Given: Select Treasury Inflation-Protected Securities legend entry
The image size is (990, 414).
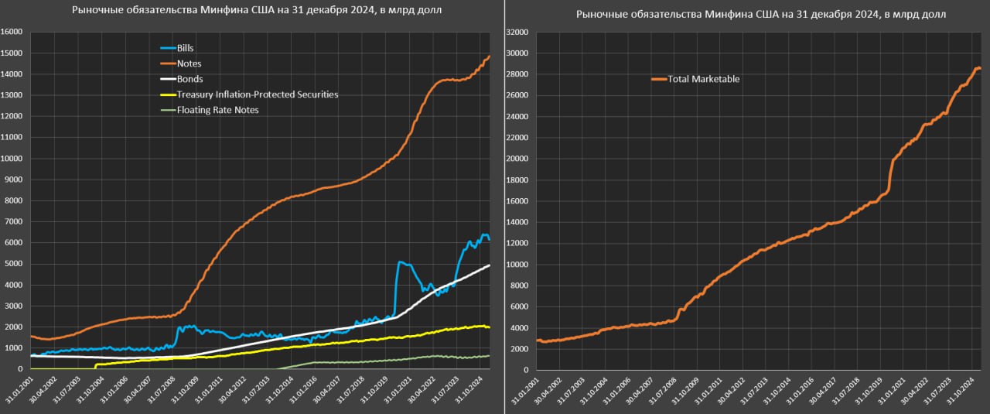Looking at the screenshot, I should pos(257,94).
